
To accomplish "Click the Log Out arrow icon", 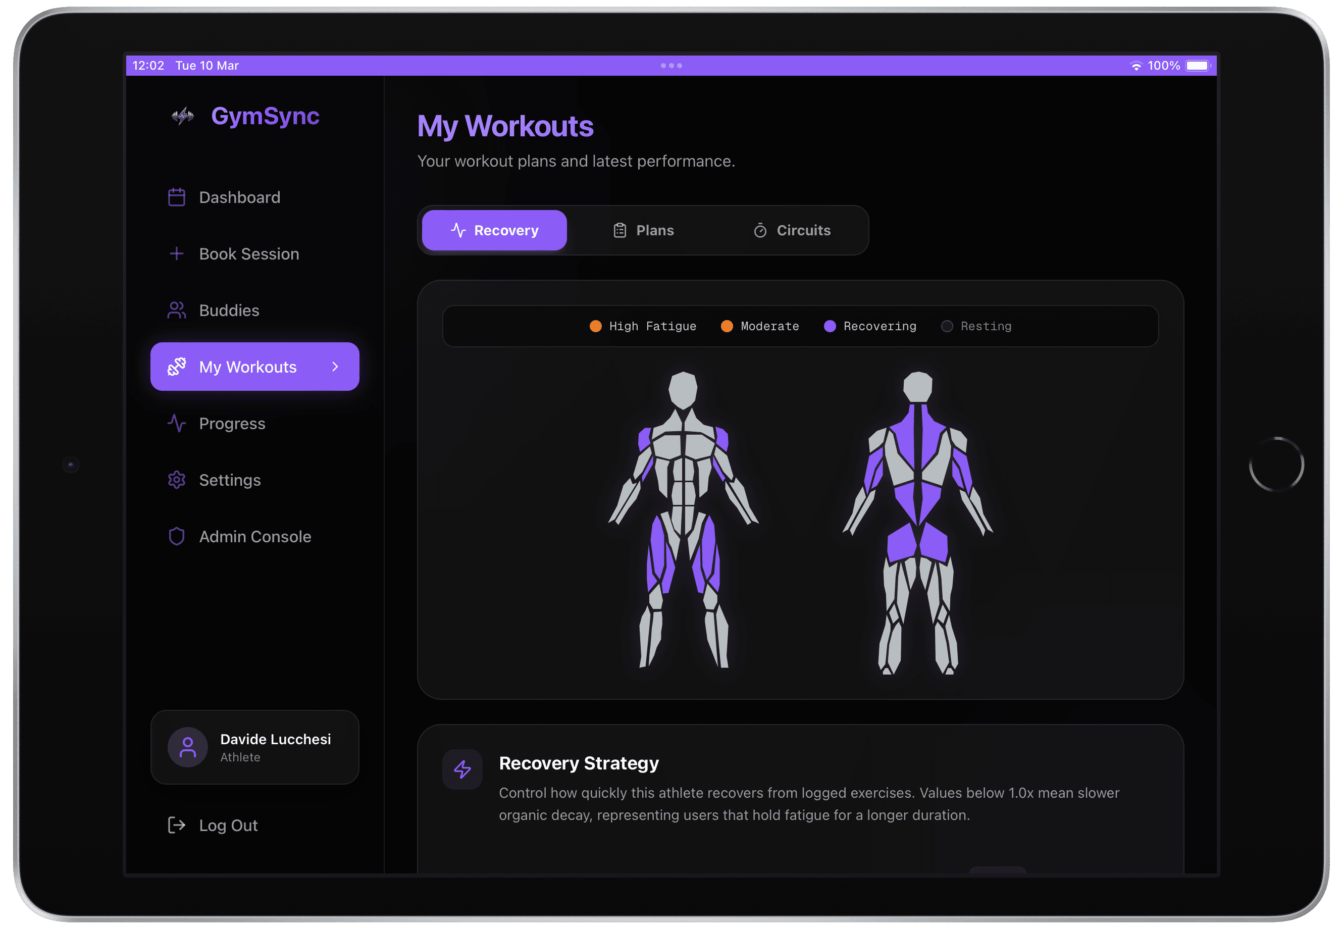I will pyautogui.click(x=176, y=825).
